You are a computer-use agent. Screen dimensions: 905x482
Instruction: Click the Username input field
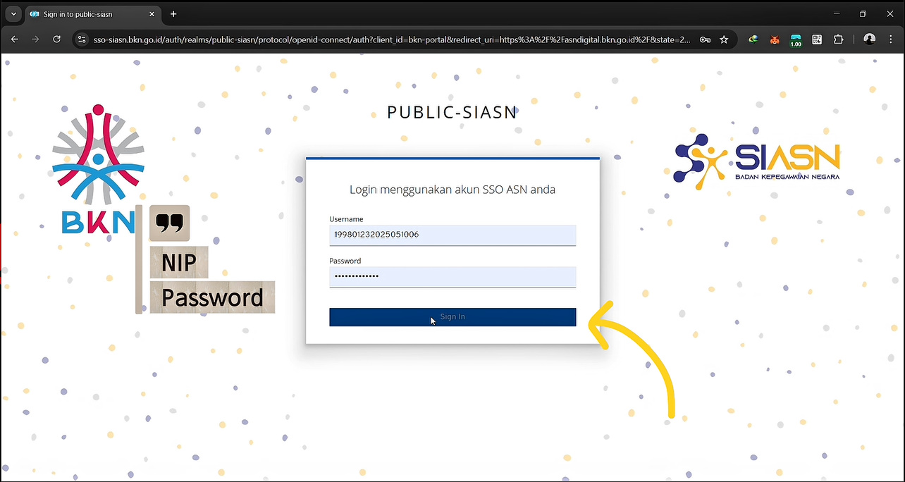(x=452, y=235)
